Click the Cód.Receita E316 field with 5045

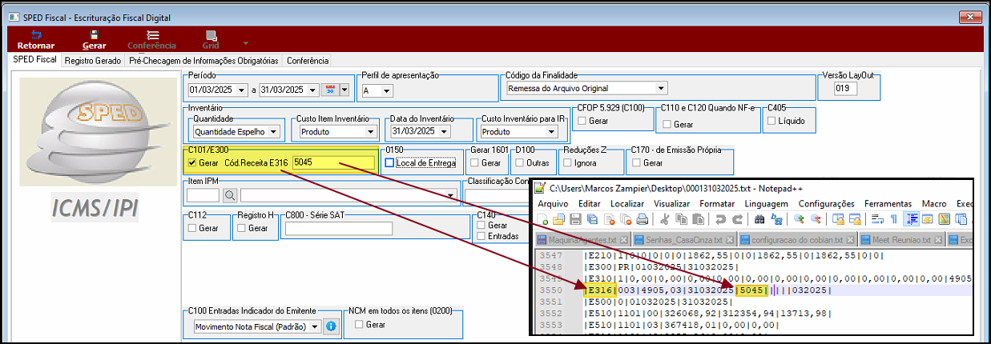[x=333, y=162]
